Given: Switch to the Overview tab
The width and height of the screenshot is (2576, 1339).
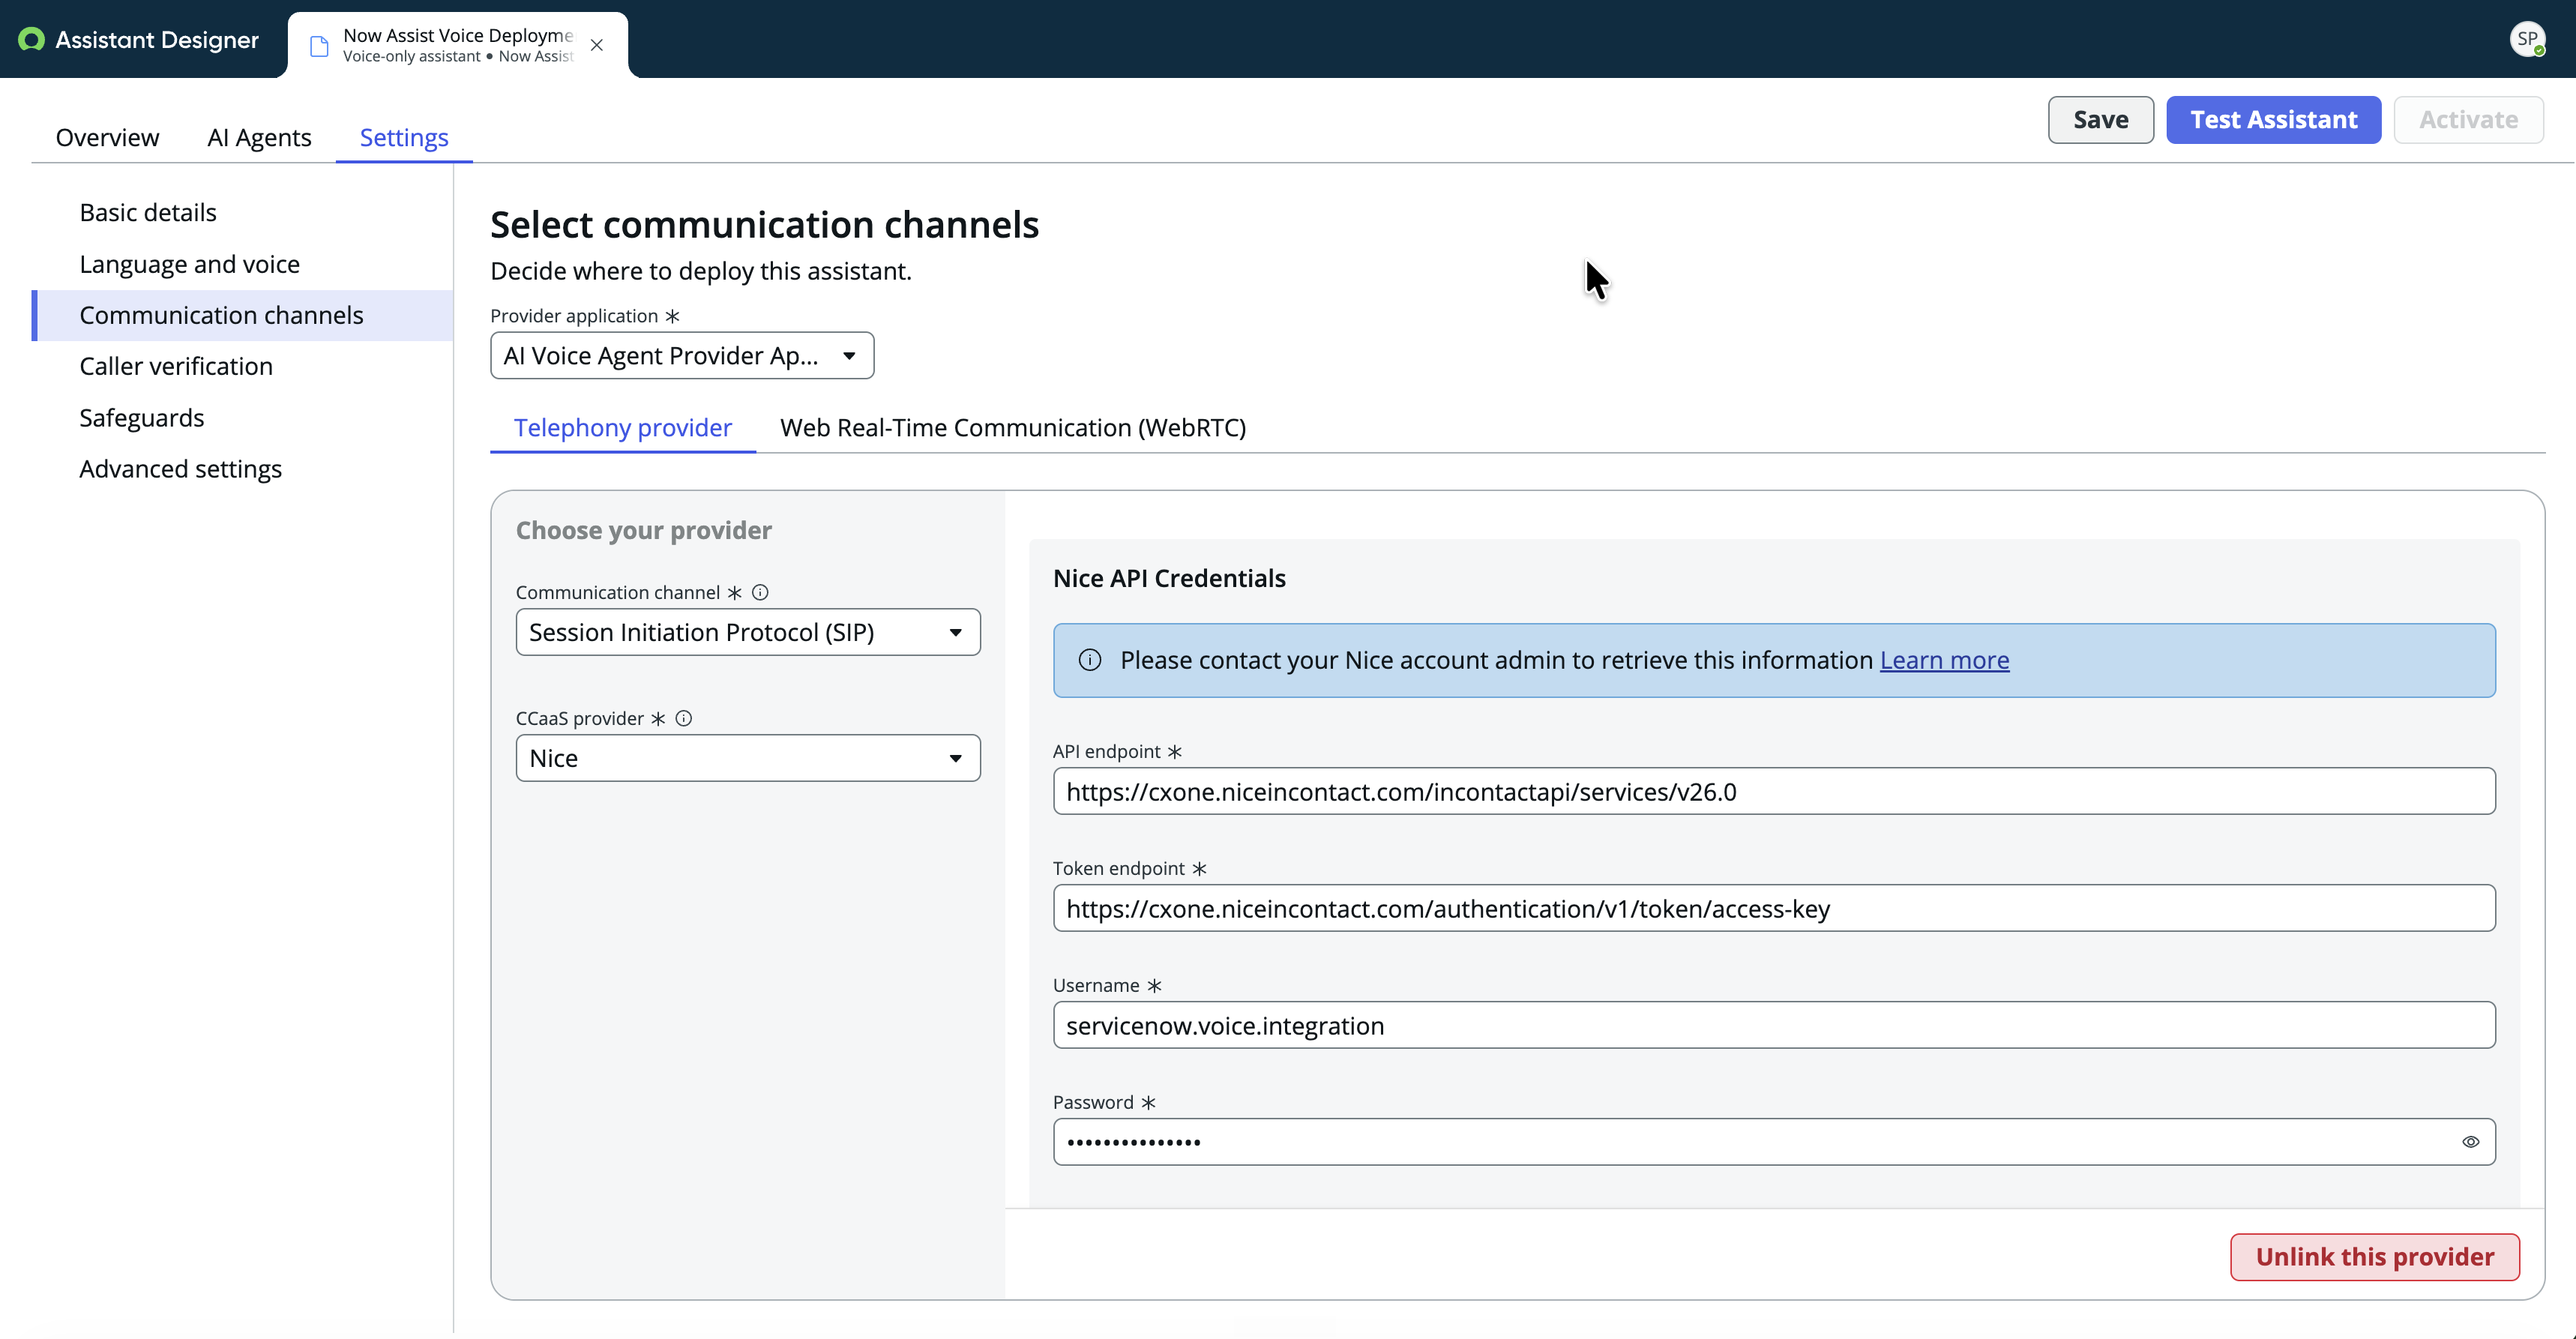Looking at the screenshot, I should click(107, 137).
